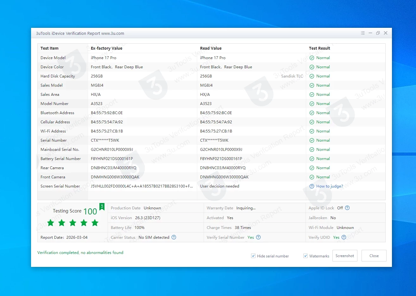416x296 pixels.
Task: Open the list menu icon in title bar
Action: click(363, 33)
